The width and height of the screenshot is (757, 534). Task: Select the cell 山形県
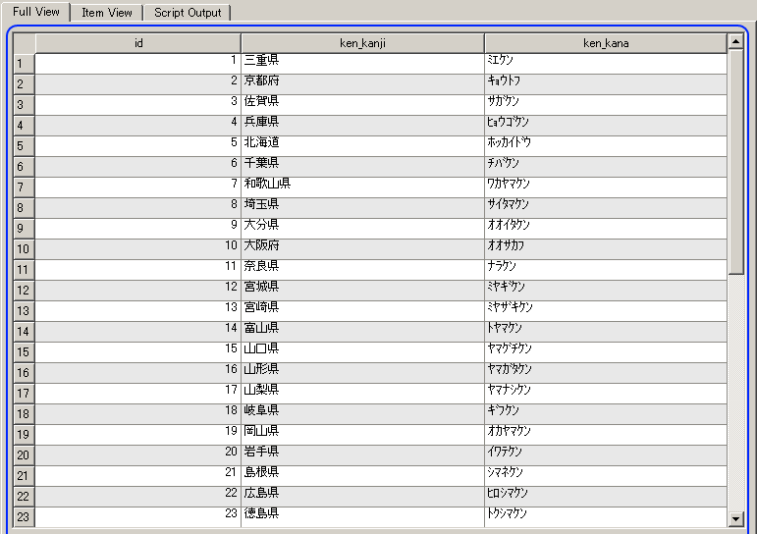pyautogui.click(x=362, y=373)
